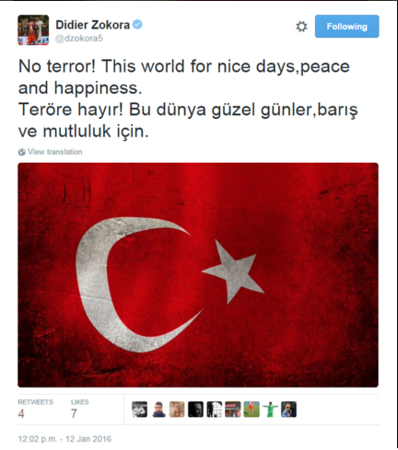Open Didier Zokora's profile picture
The height and width of the screenshot is (450, 398).
pyautogui.click(x=33, y=30)
